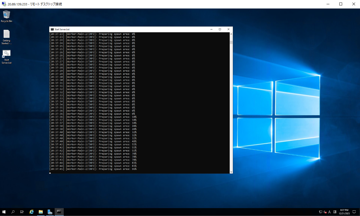
Task: Click the console scrollbar up arrow
Action: tap(231, 34)
